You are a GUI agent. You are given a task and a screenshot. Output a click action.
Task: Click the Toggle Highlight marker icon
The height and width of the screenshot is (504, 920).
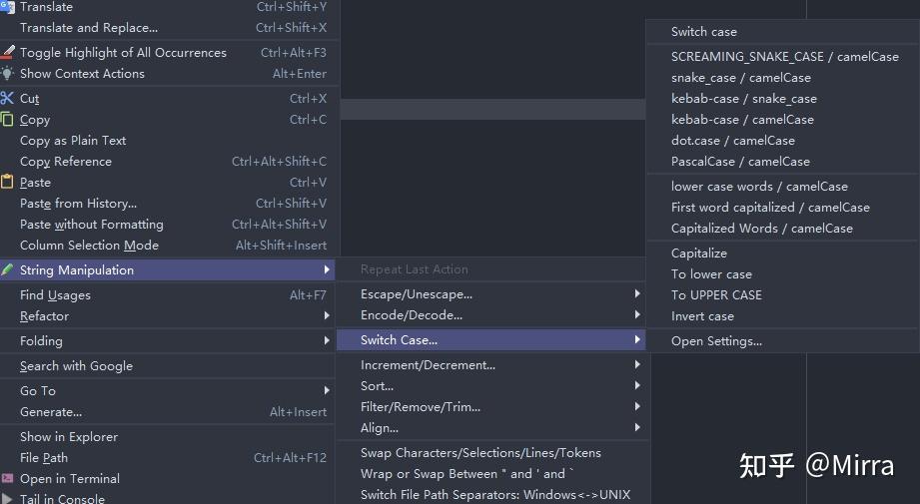click(x=7, y=52)
